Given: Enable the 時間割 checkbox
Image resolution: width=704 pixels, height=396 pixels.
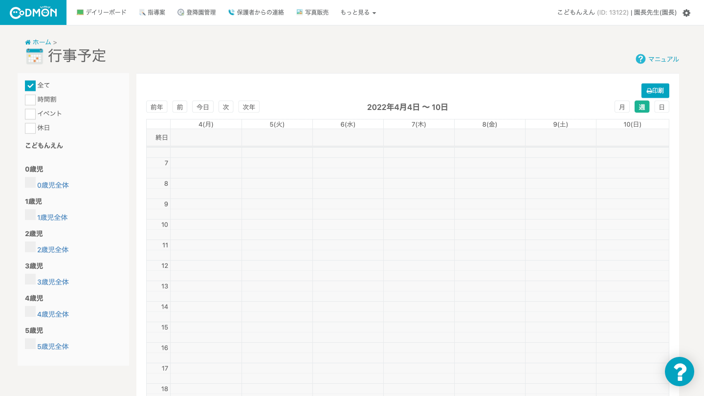Looking at the screenshot, I should pyautogui.click(x=30, y=100).
